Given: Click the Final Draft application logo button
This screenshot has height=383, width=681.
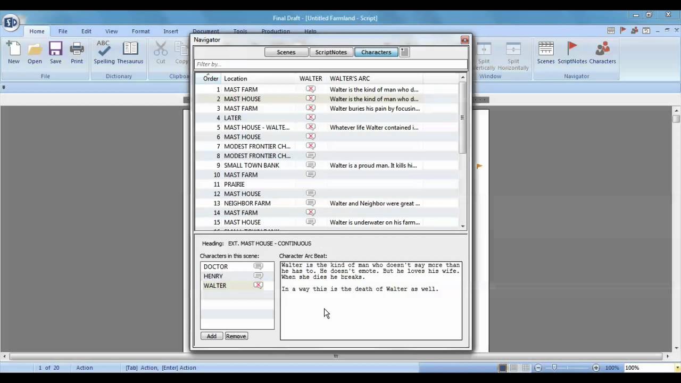Looking at the screenshot, I should tap(11, 22).
